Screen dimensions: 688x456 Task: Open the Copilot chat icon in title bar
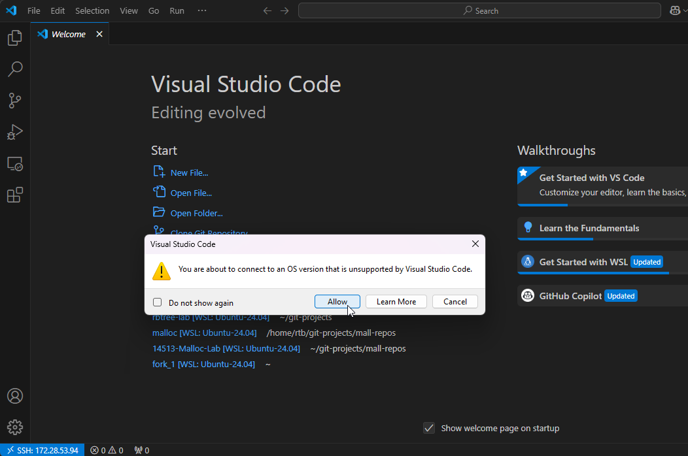coord(675,10)
